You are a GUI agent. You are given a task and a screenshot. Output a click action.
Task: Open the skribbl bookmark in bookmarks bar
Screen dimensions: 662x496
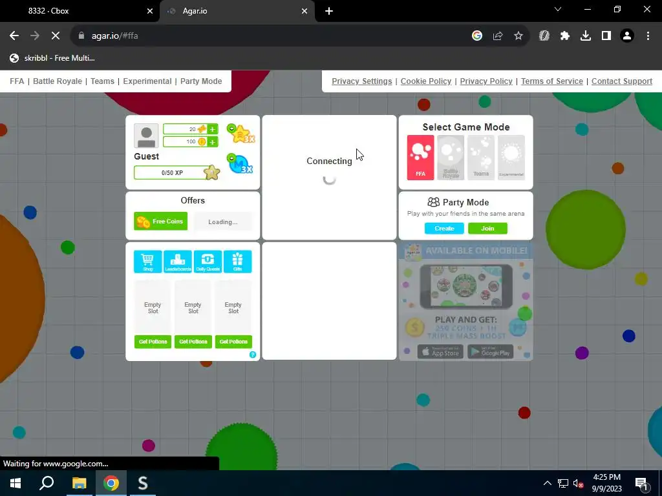tap(52, 58)
